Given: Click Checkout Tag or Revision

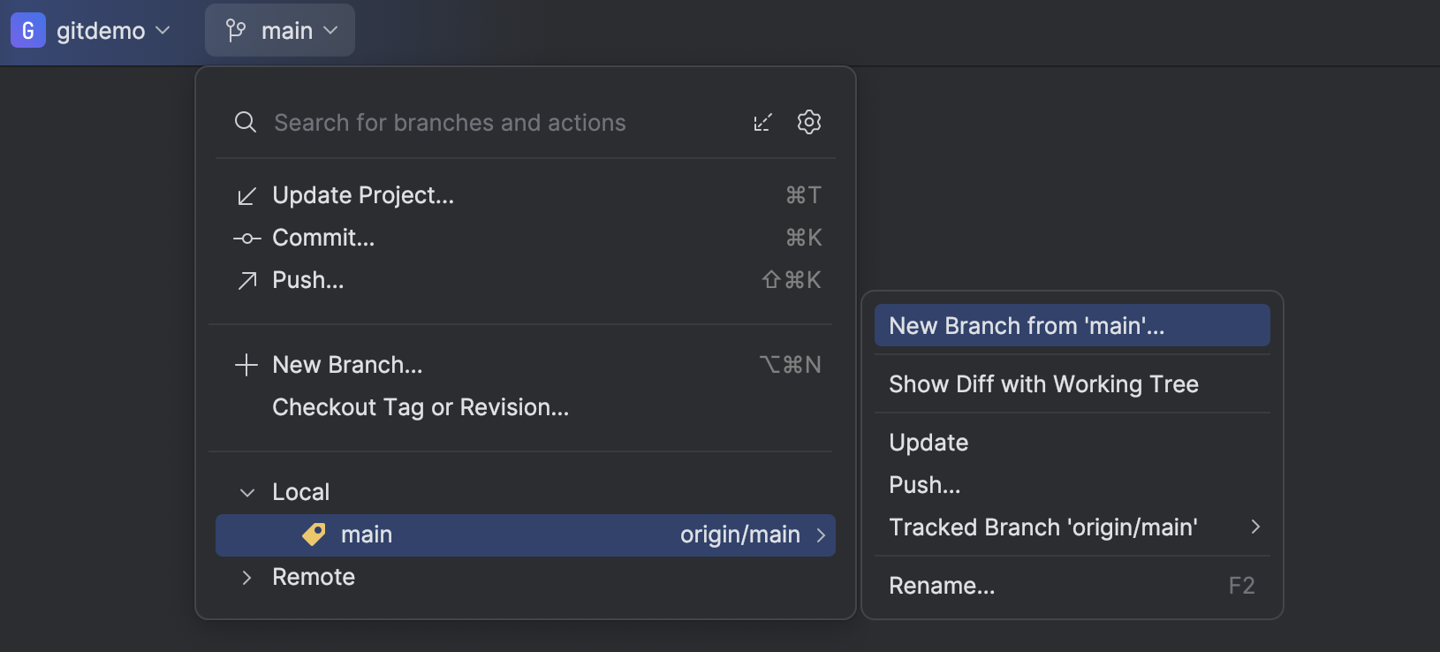Looking at the screenshot, I should tap(421, 407).
